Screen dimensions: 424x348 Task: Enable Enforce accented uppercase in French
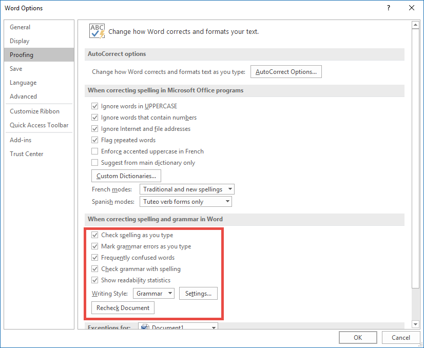(94, 151)
